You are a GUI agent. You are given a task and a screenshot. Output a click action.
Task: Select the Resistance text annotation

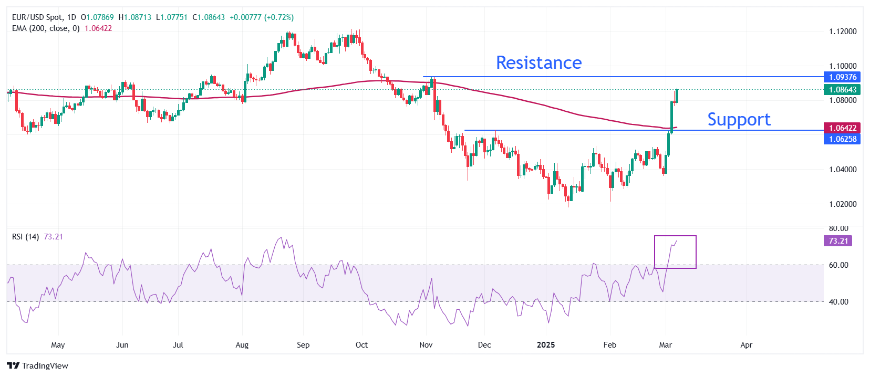click(x=538, y=63)
